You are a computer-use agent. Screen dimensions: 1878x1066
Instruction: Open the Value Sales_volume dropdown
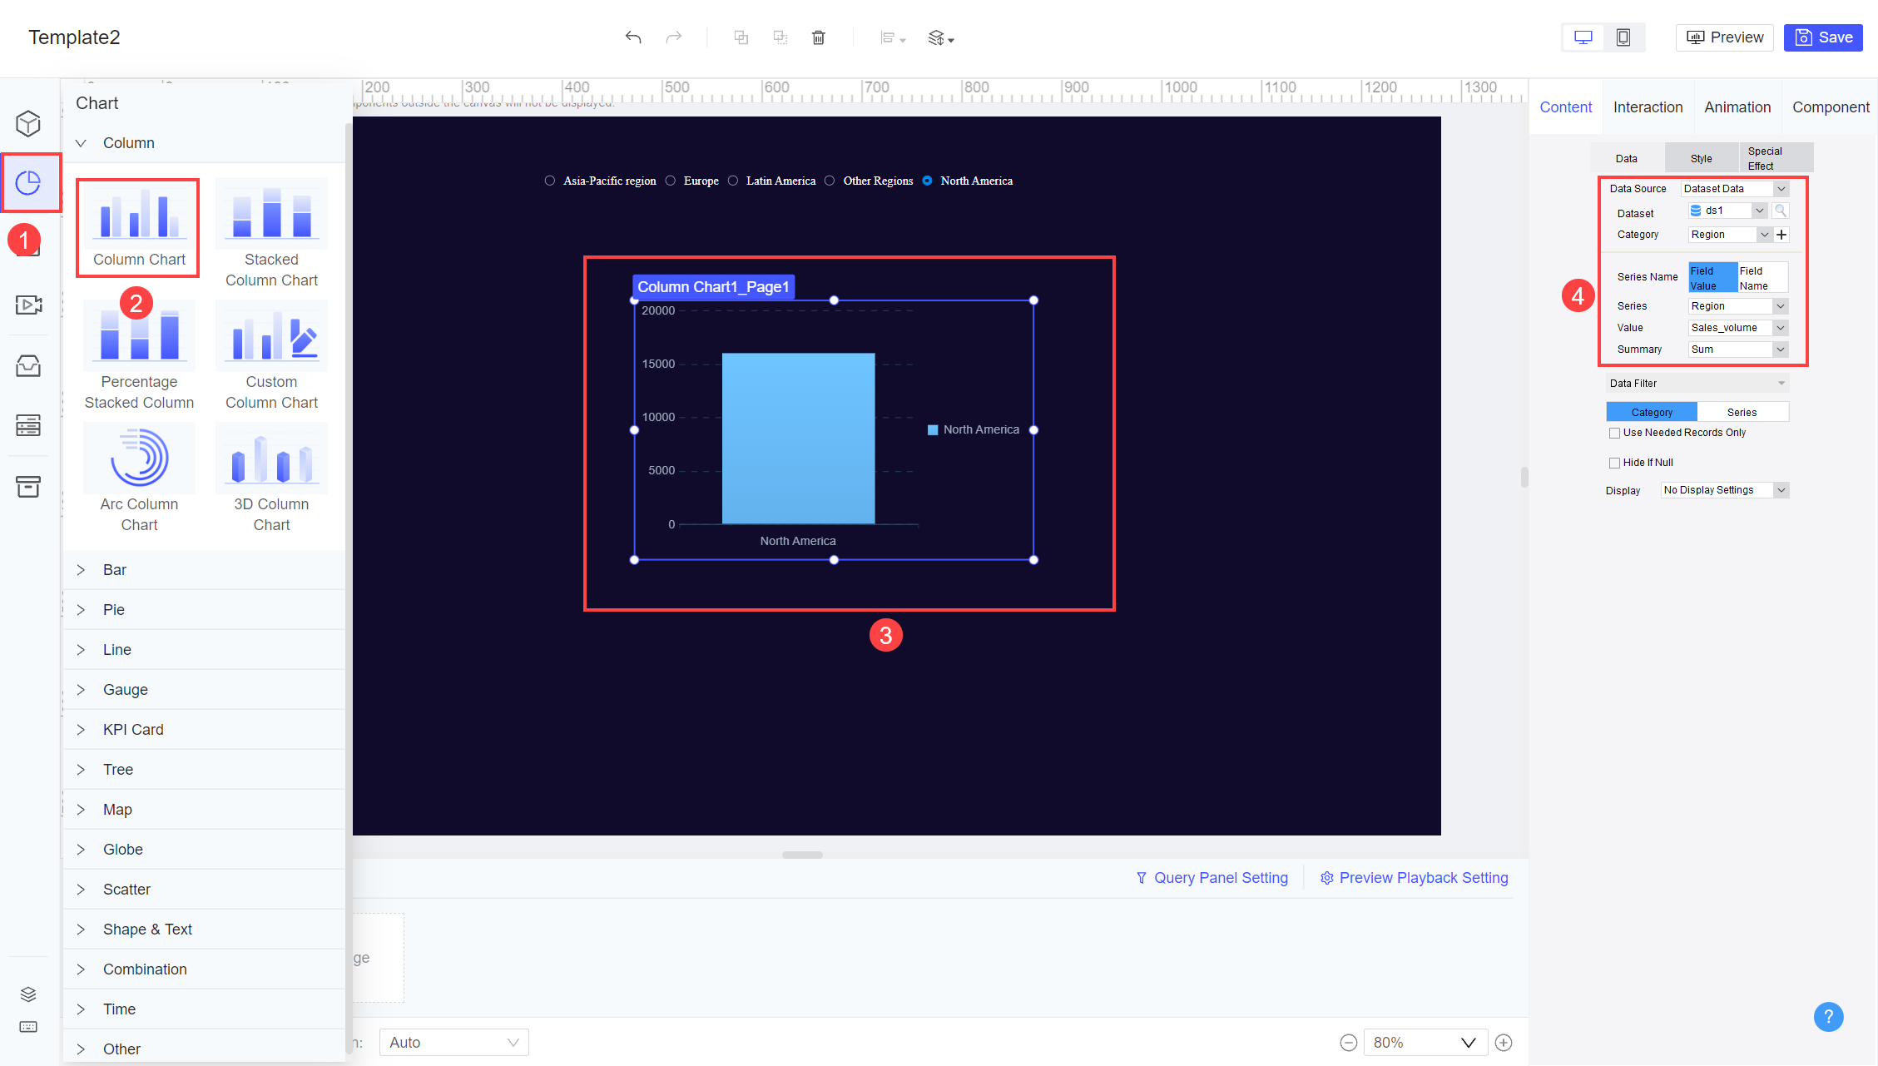tap(1738, 328)
